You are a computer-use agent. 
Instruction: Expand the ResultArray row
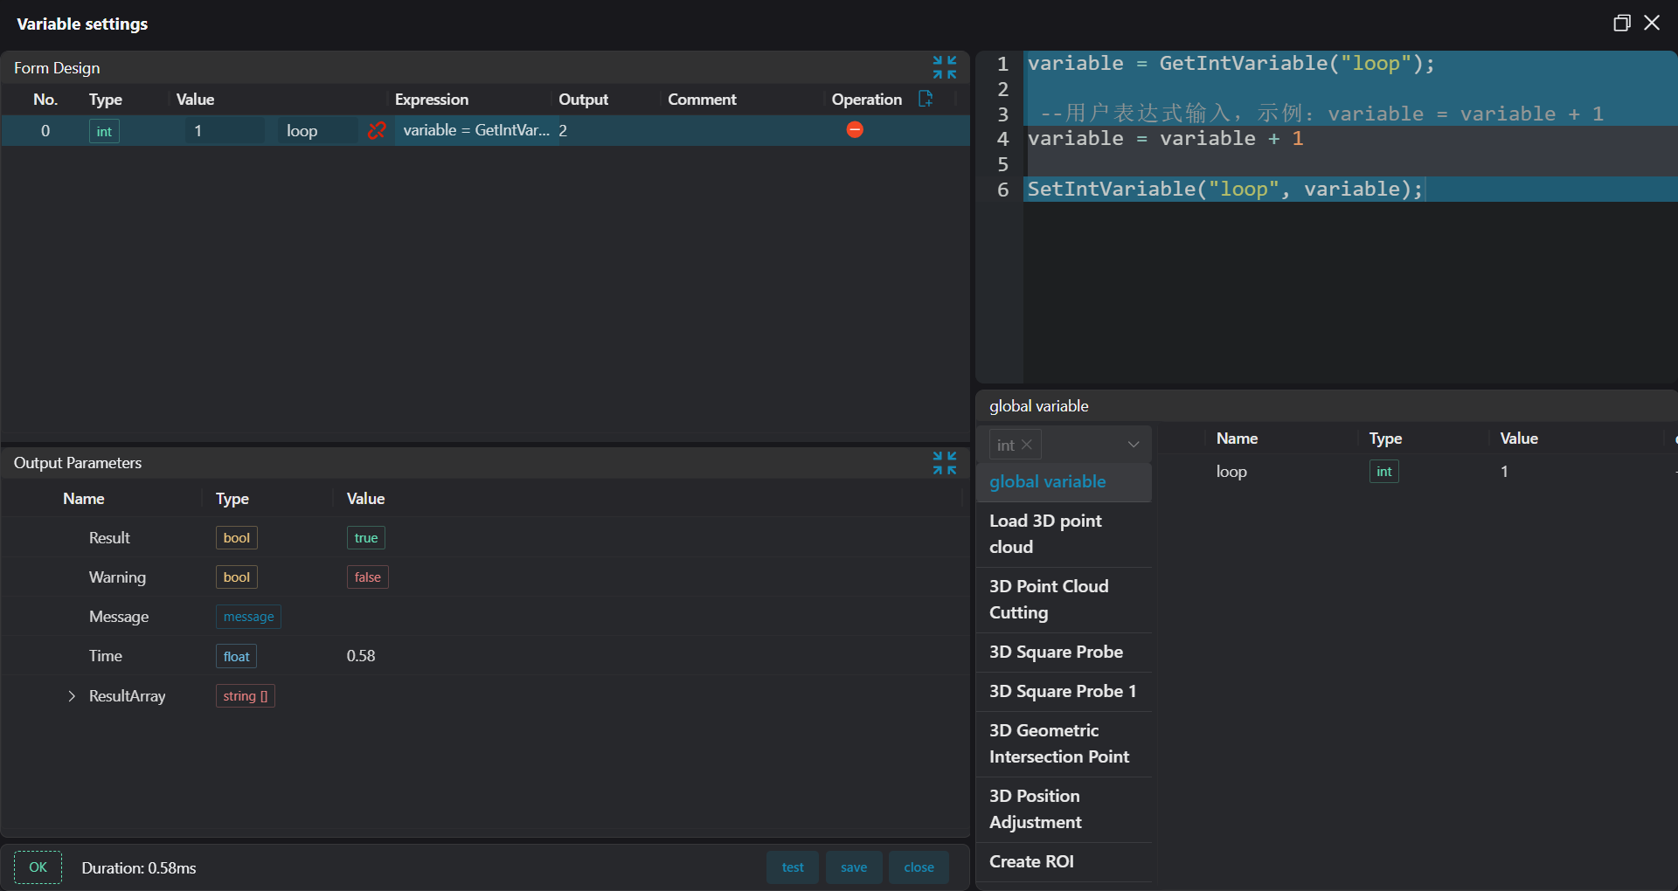(x=72, y=696)
